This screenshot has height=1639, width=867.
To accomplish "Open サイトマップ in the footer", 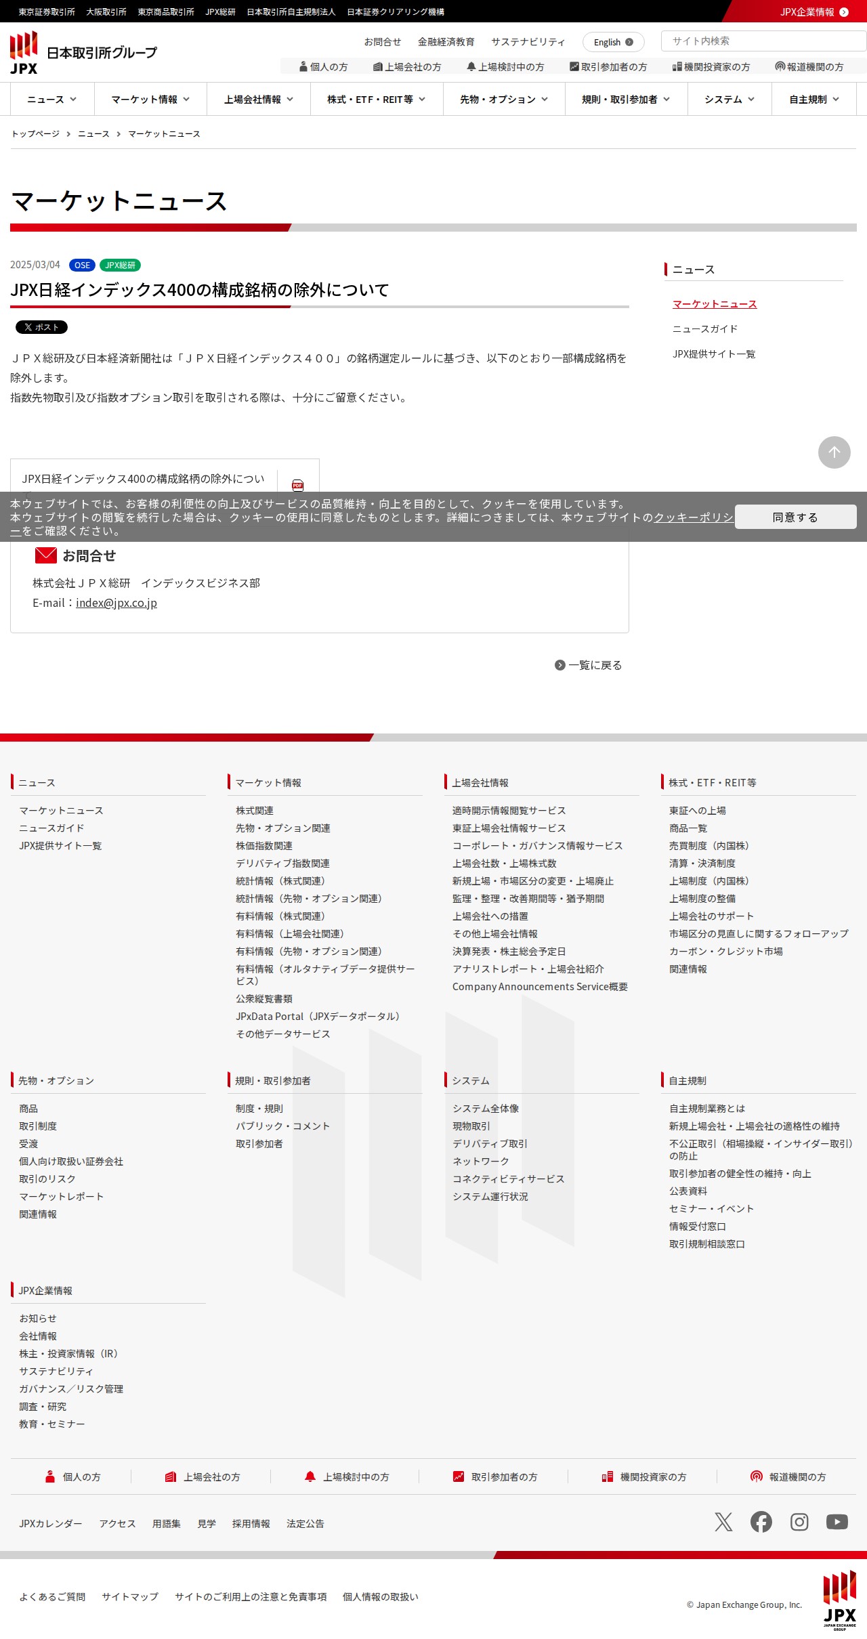I will point(130,1596).
